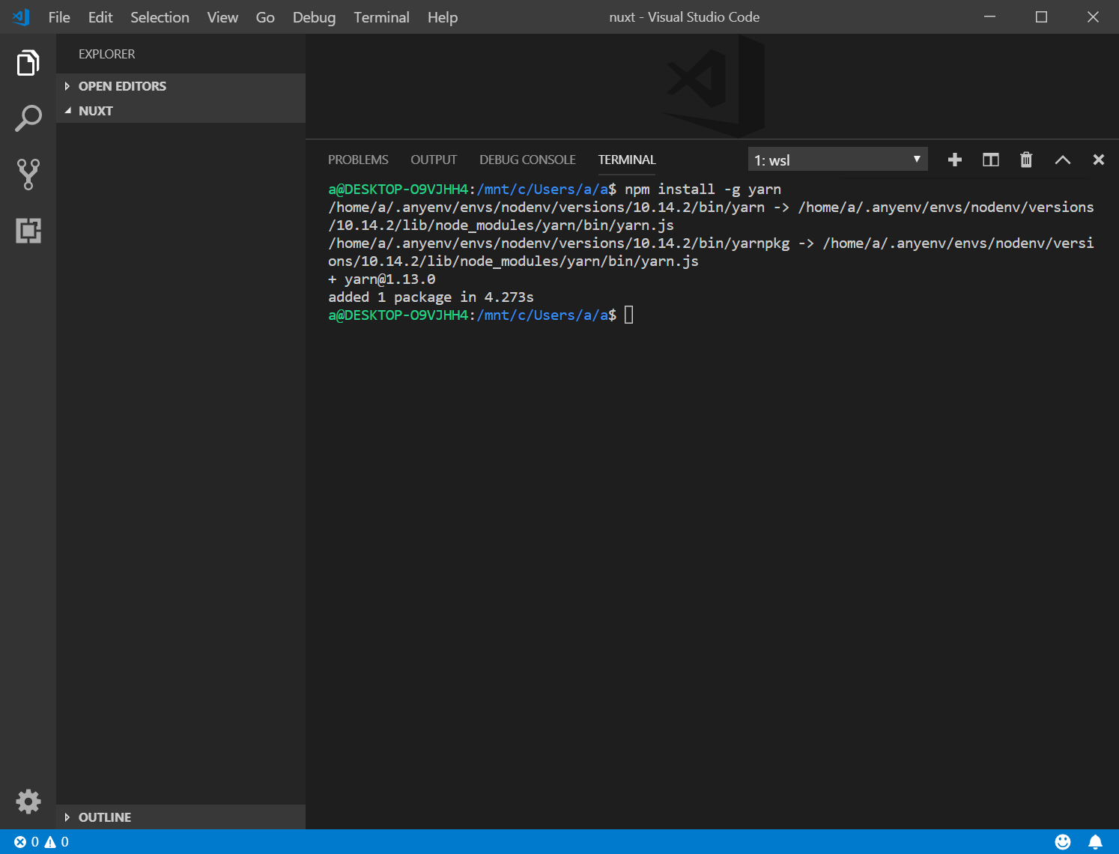Open the Explorer view in activity bar
This screenshot has height=854, width=1119.
[28, 63]
